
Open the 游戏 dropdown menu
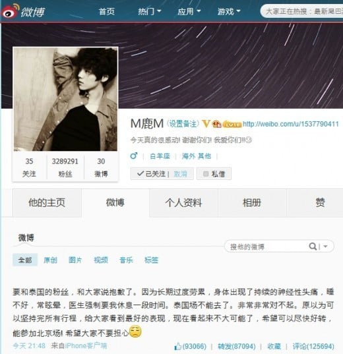tap(229, 11)
